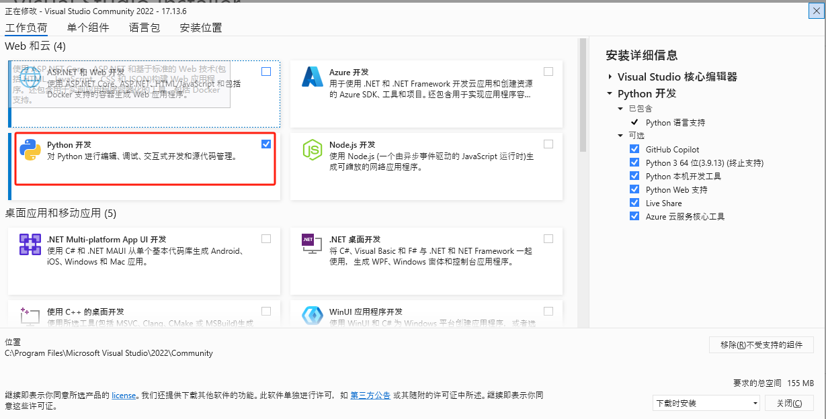The width and height of the screenshot is (826, 419).
Task: Open the license link
Action: tap(124, 395)
